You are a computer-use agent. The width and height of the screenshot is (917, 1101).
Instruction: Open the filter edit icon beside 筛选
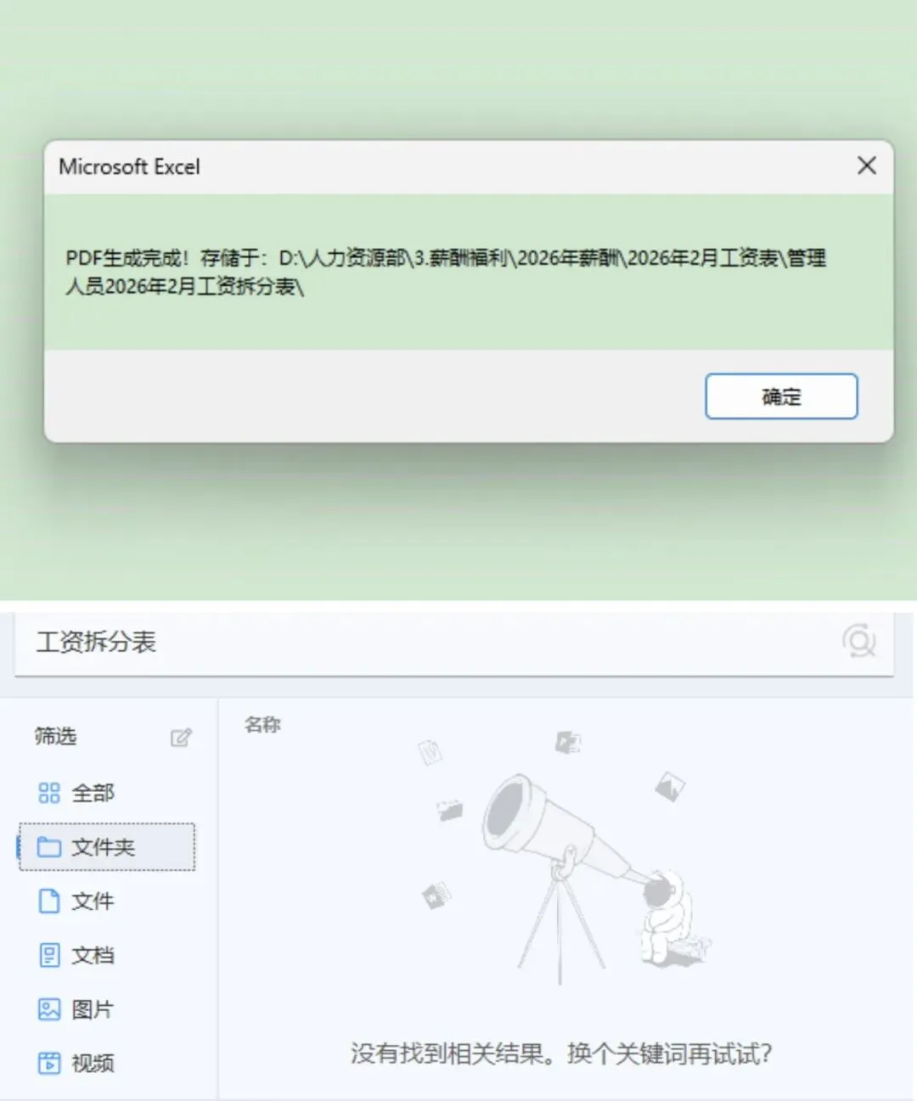coord(181,737)
